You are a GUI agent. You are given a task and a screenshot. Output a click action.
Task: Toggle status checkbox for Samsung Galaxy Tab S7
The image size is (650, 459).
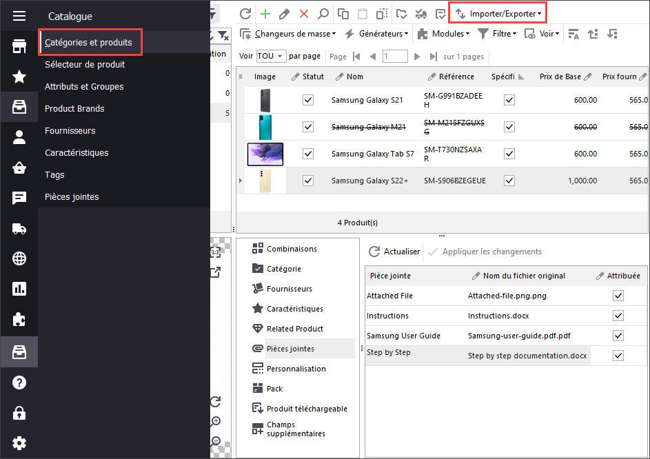(308, 154)
